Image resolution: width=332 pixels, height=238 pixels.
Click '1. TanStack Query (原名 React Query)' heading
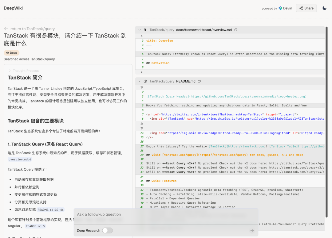[45, 144]
